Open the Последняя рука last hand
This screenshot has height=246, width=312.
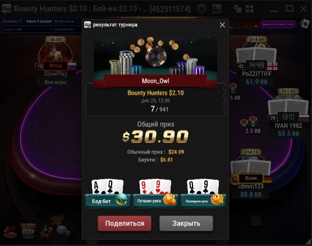coord(203,201)
